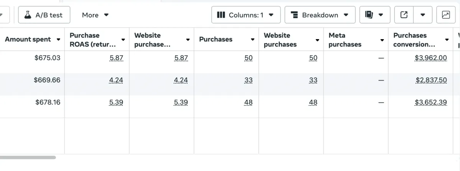Click the horizontal scrollbar thumb
Screen dimensions: 460x171
(x=28, y=157)
